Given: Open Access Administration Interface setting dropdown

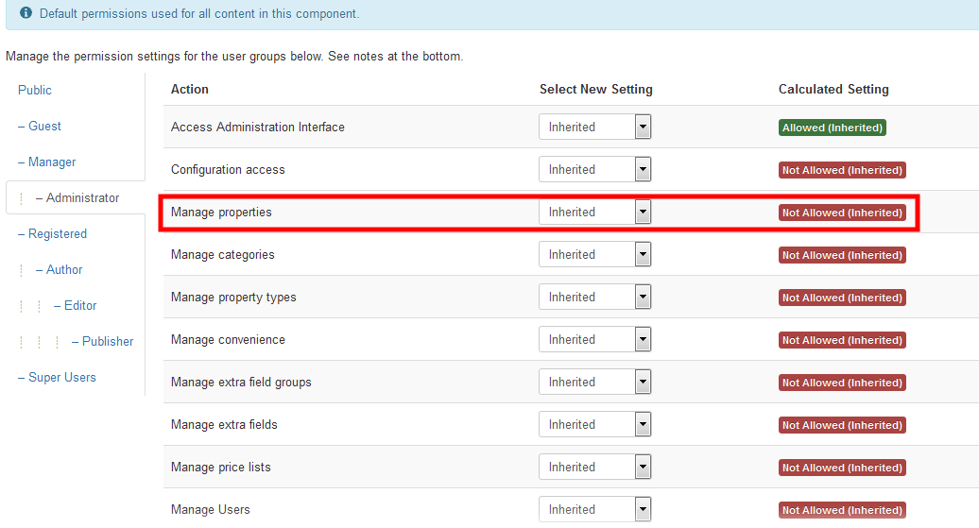Looking at the screenshot, I should (595, 127).
